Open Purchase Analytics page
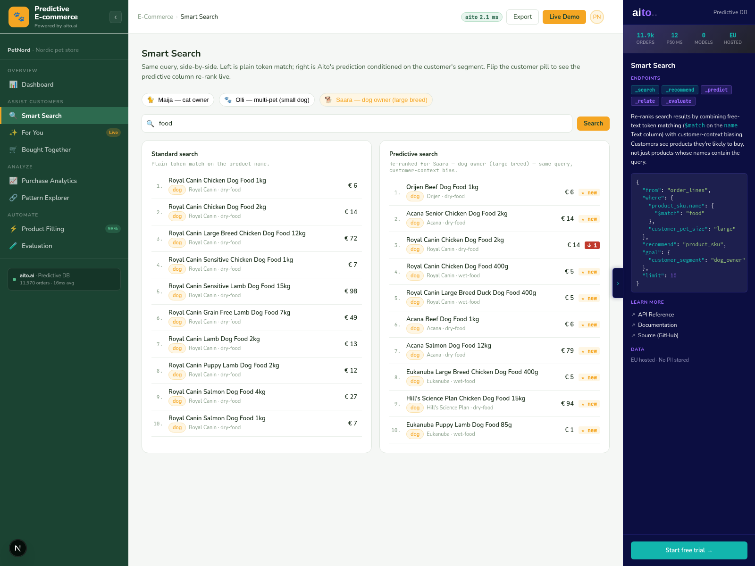755x566 pixels. (64, 181)
